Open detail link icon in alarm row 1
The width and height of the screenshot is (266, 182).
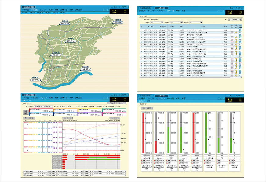[240, 30]
